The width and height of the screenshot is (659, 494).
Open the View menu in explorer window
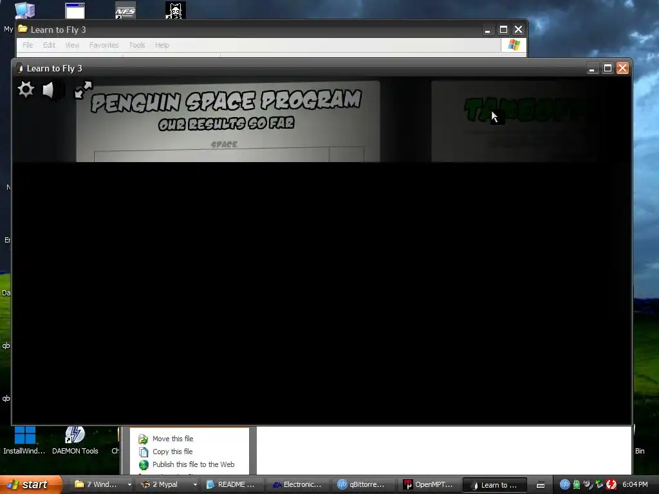coord(72,45)
